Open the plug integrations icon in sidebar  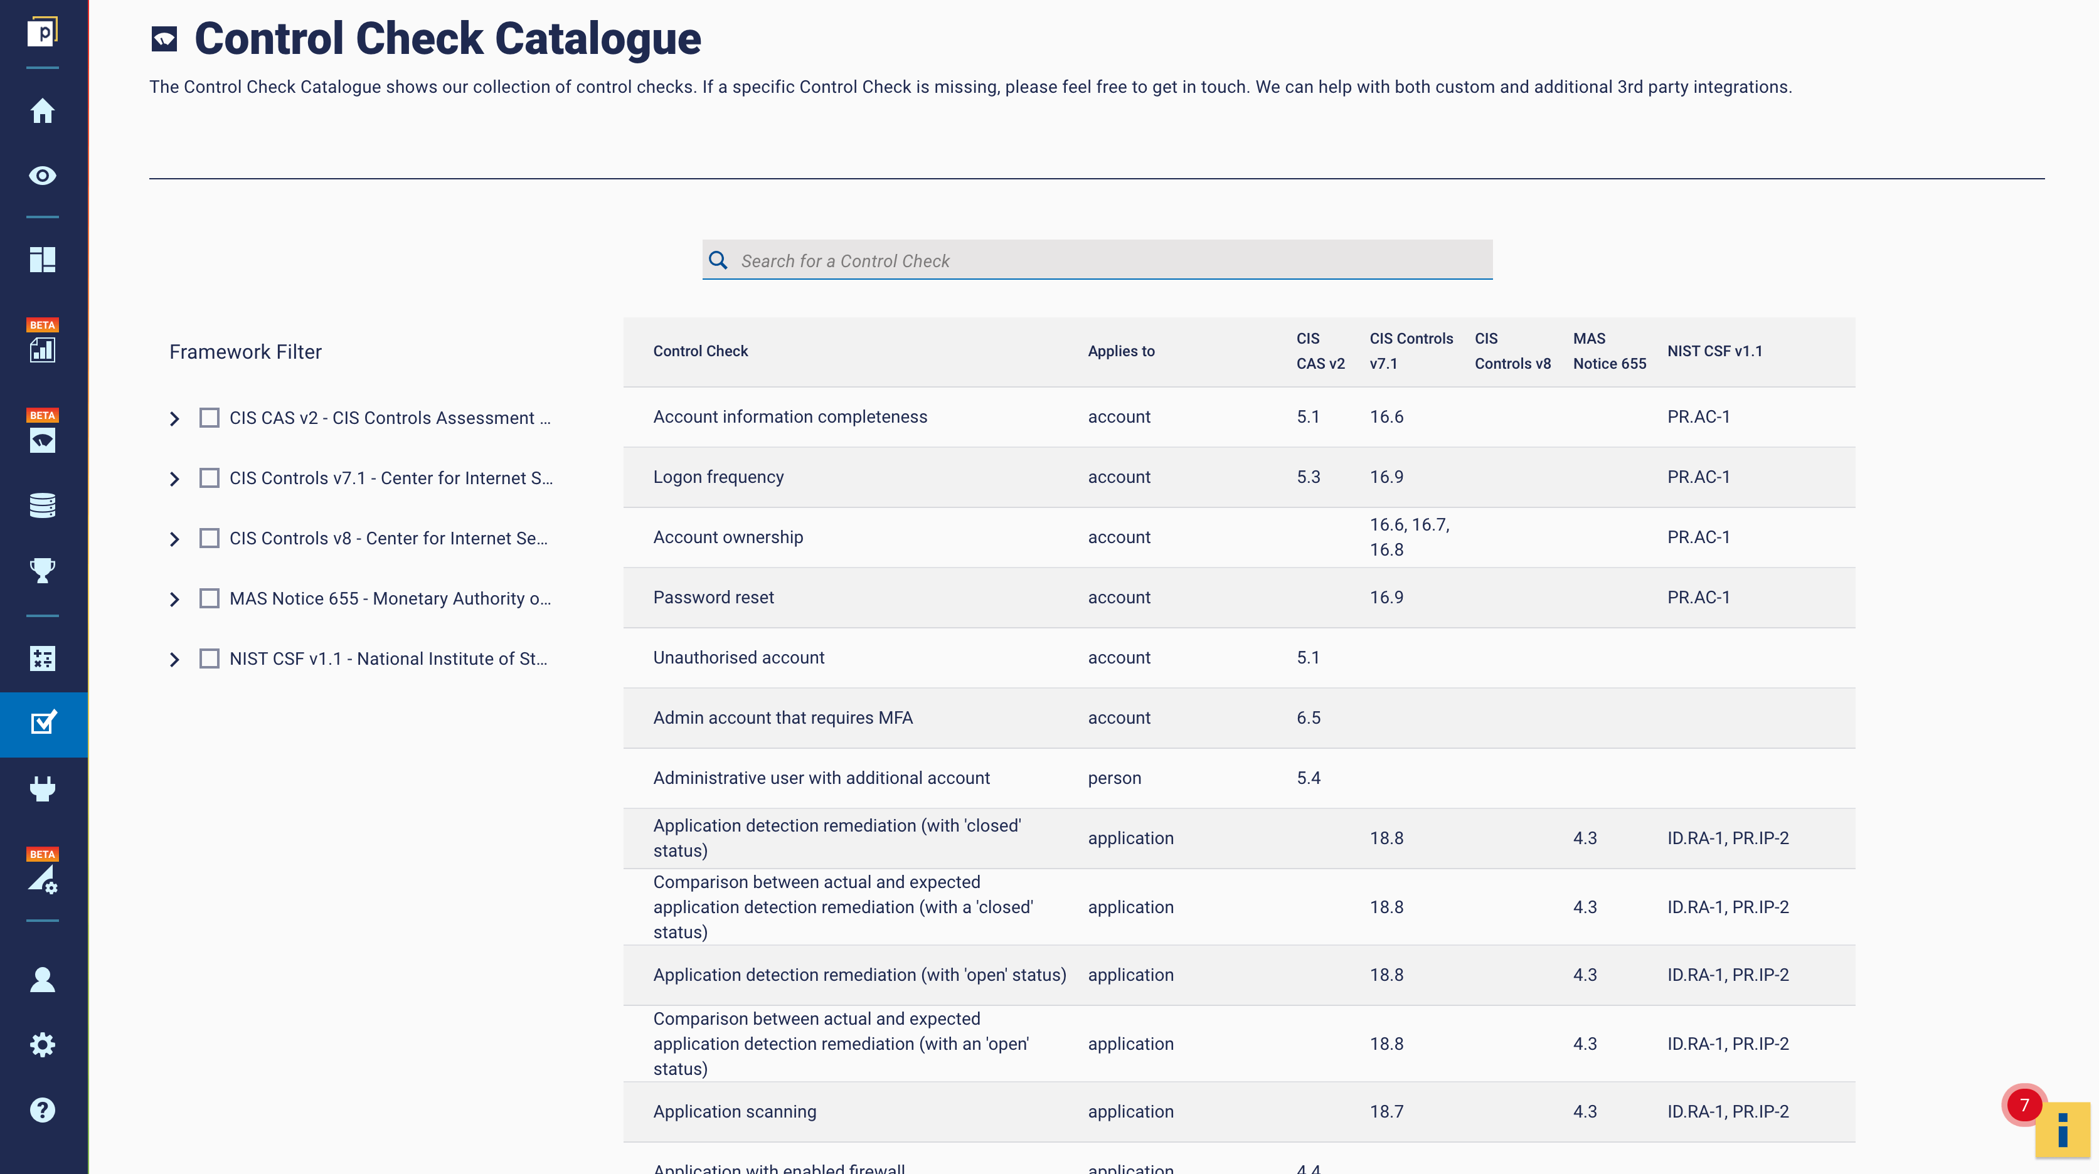[43, 789]
